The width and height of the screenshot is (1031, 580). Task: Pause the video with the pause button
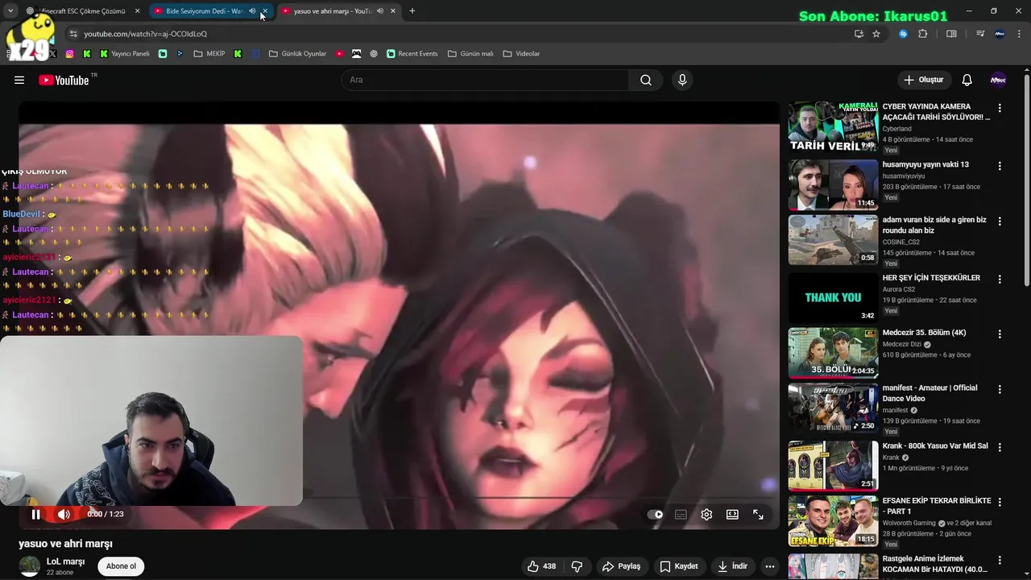35,514
